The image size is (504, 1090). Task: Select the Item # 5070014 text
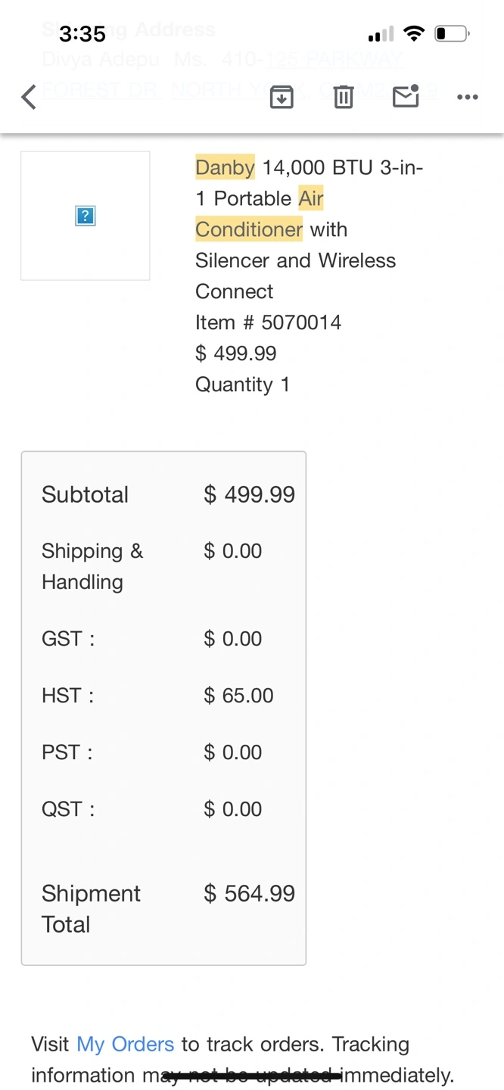(268, 322)
